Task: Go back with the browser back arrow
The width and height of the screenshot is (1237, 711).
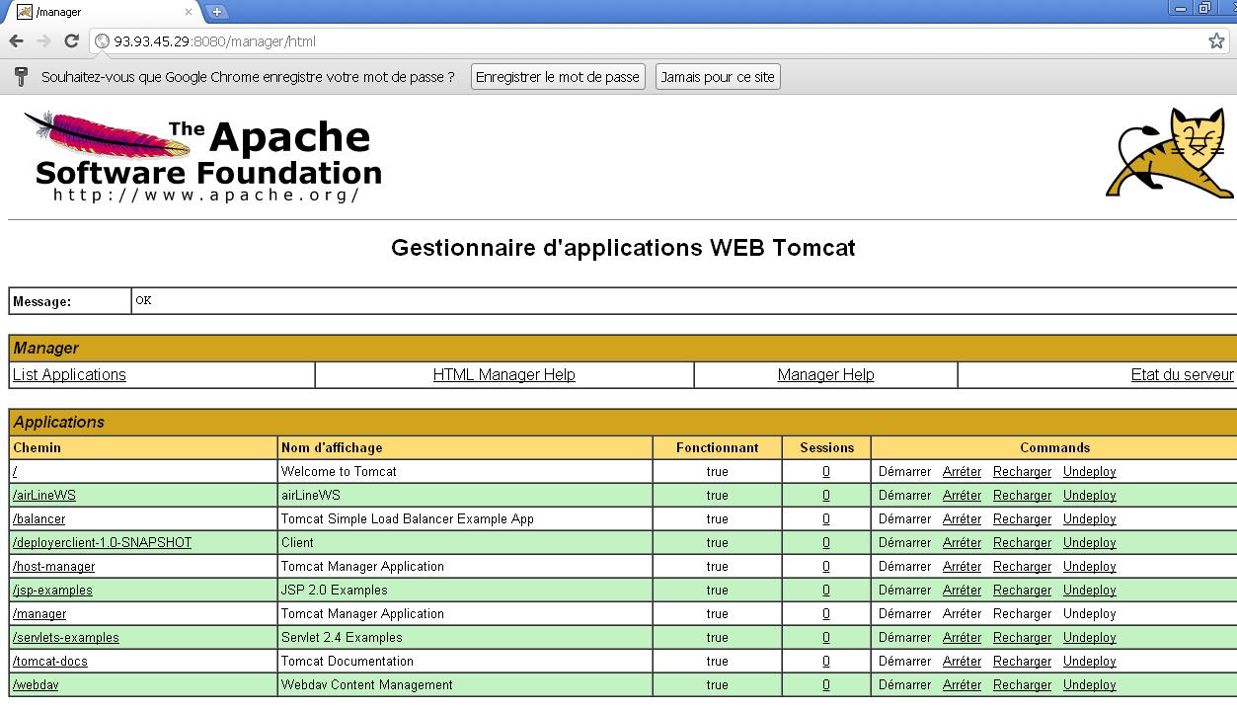Action: (16, 40)
